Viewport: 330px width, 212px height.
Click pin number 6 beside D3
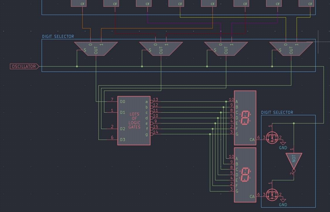tap(112, 138)
